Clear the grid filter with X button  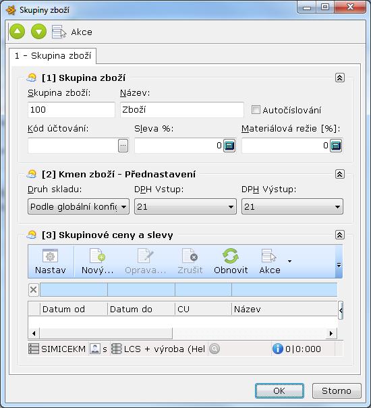point(33,289)
